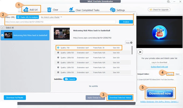
Task: Click Paste URL & Analyze button
Action: pyautogui.click(x=27, y=17)
